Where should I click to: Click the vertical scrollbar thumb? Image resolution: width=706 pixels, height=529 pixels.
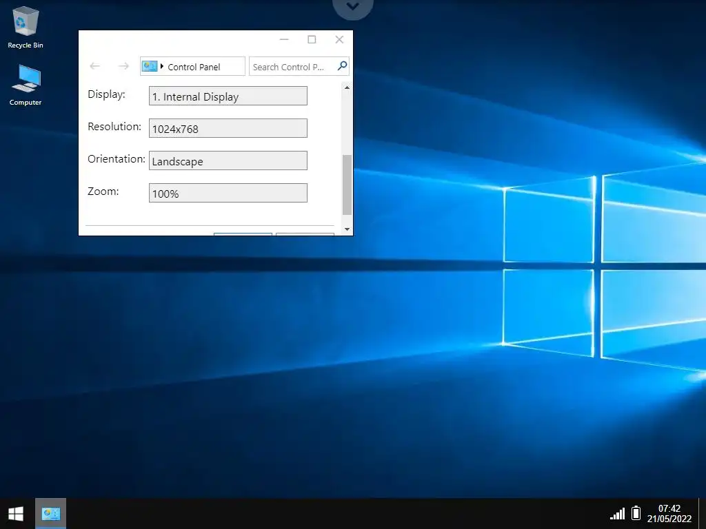(347, 185)
